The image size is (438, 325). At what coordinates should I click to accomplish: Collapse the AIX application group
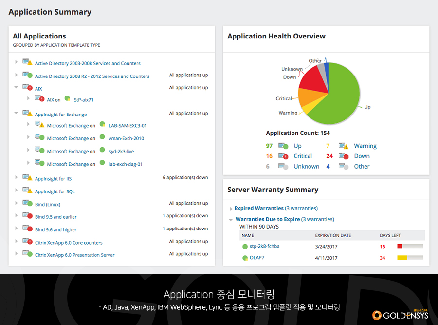click(16, 87)
